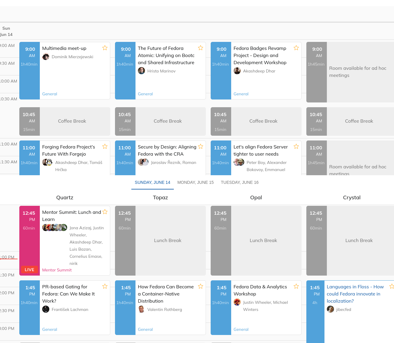
Task: Click jibecfed's avatar
Action: 330,309
